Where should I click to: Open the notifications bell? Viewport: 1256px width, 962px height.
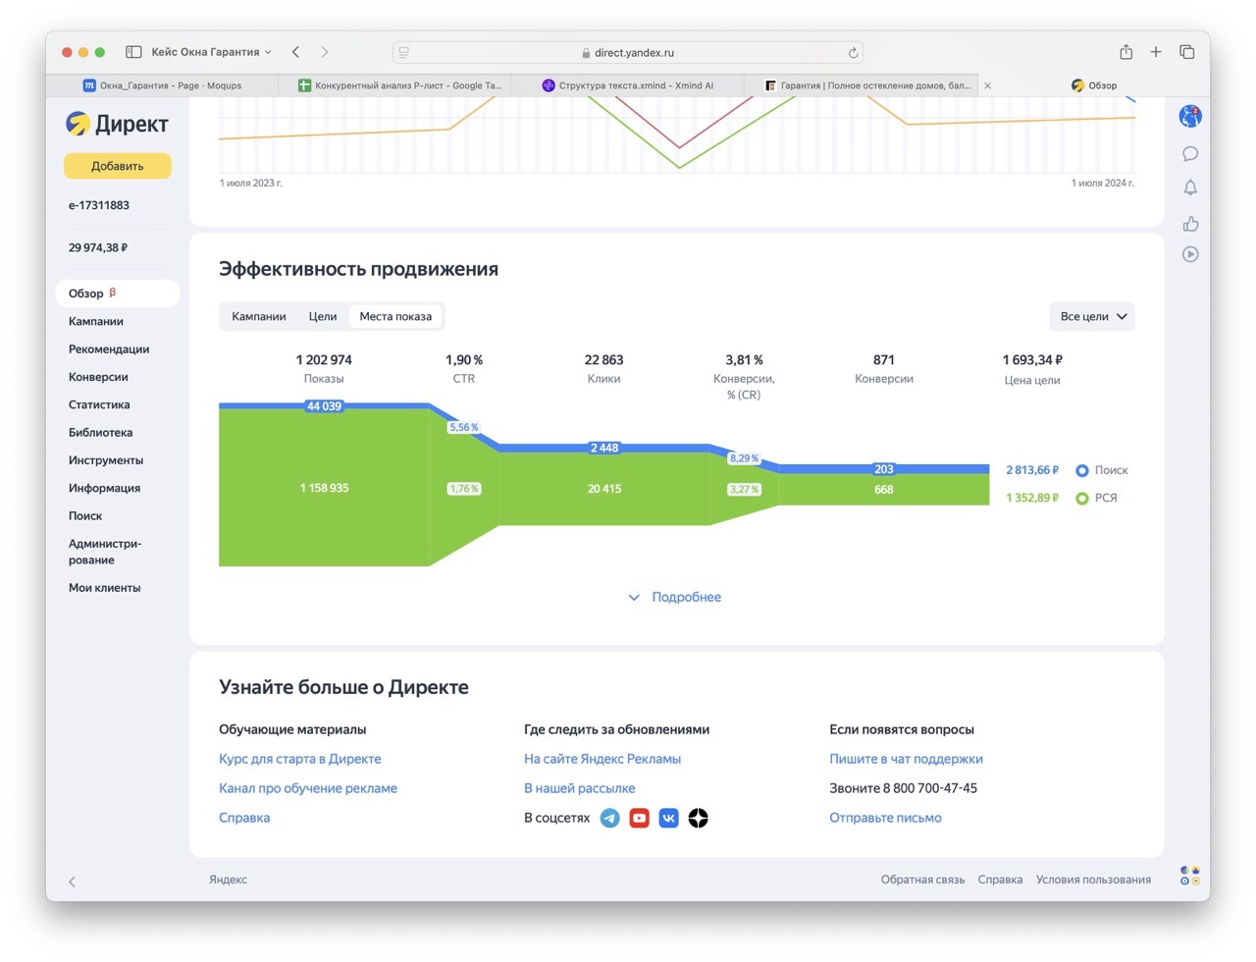tap(1190, 187)
